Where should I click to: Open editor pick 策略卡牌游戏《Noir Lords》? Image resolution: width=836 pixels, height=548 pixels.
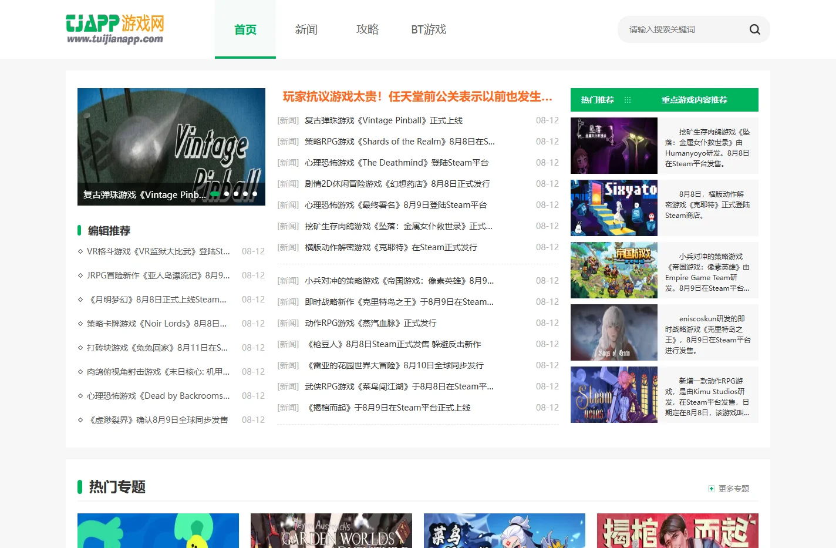click(x=157, y=324)
